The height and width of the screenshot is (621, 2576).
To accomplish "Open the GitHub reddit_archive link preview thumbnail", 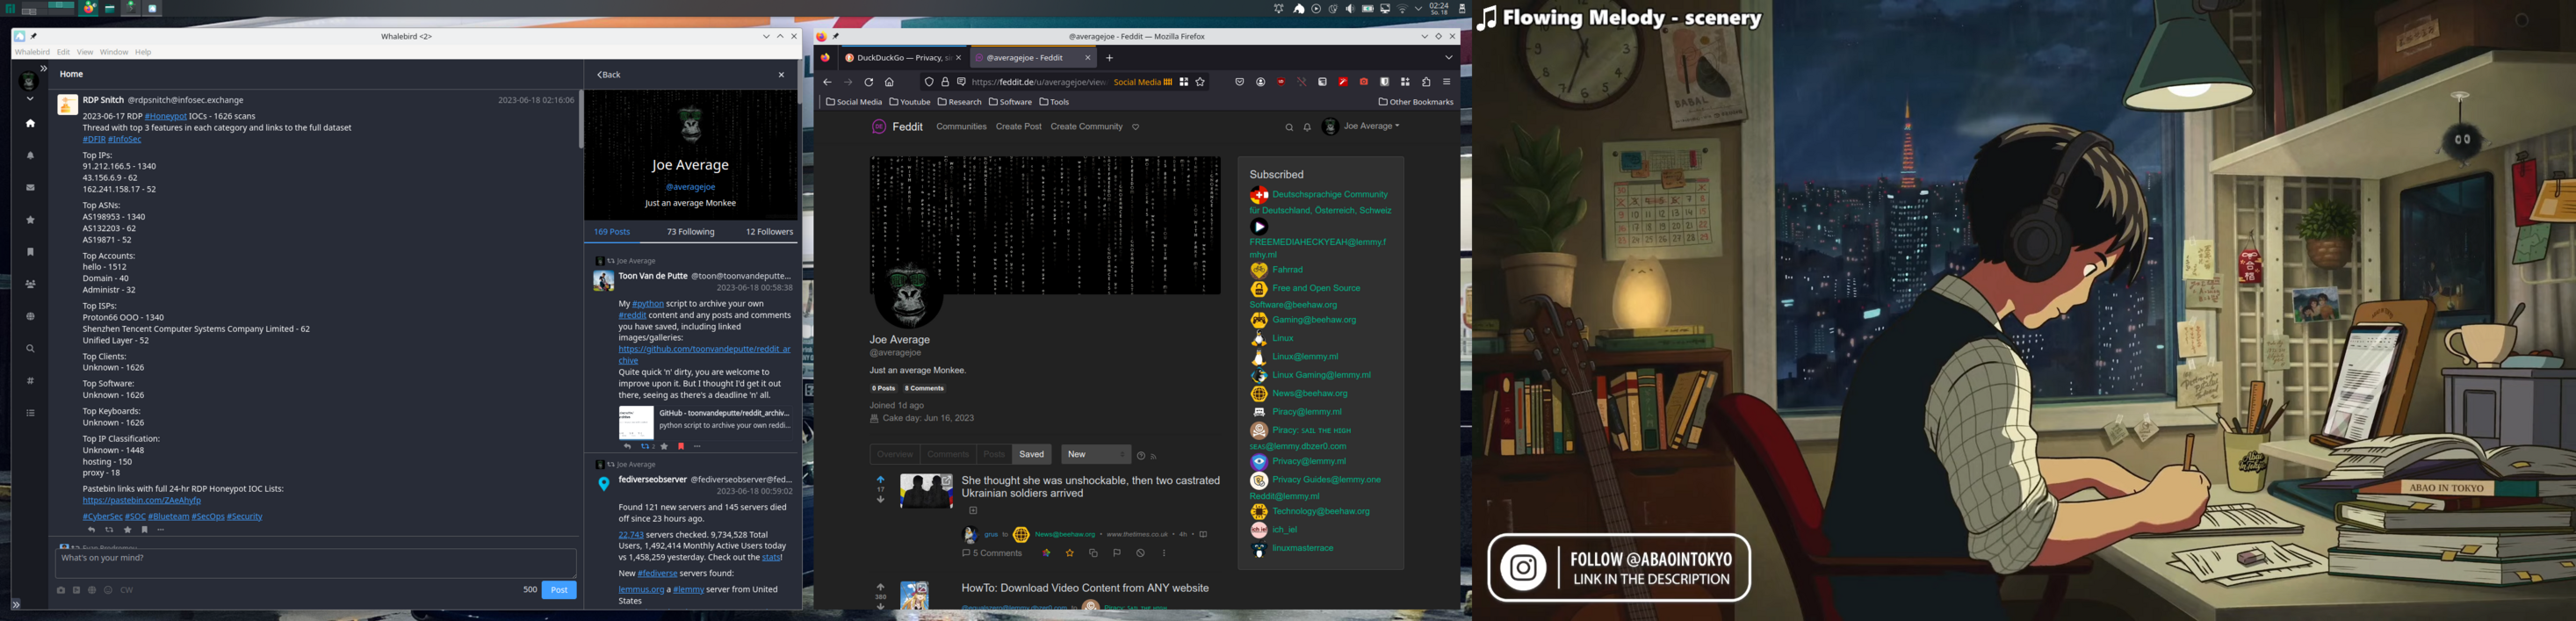I will pos(636,423).
